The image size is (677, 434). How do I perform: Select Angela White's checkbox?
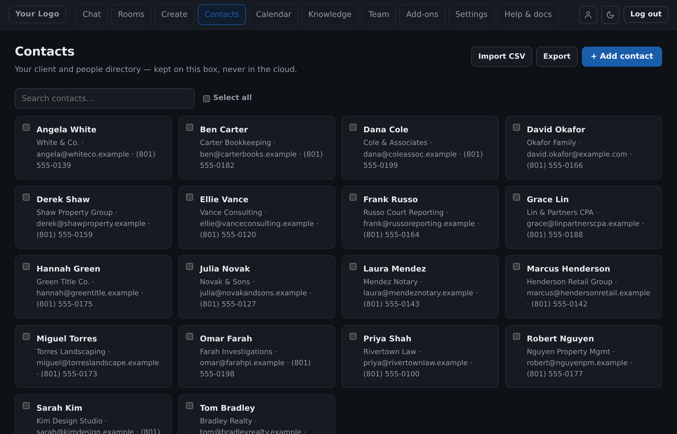pyautogui.click(x=26, y=127)
